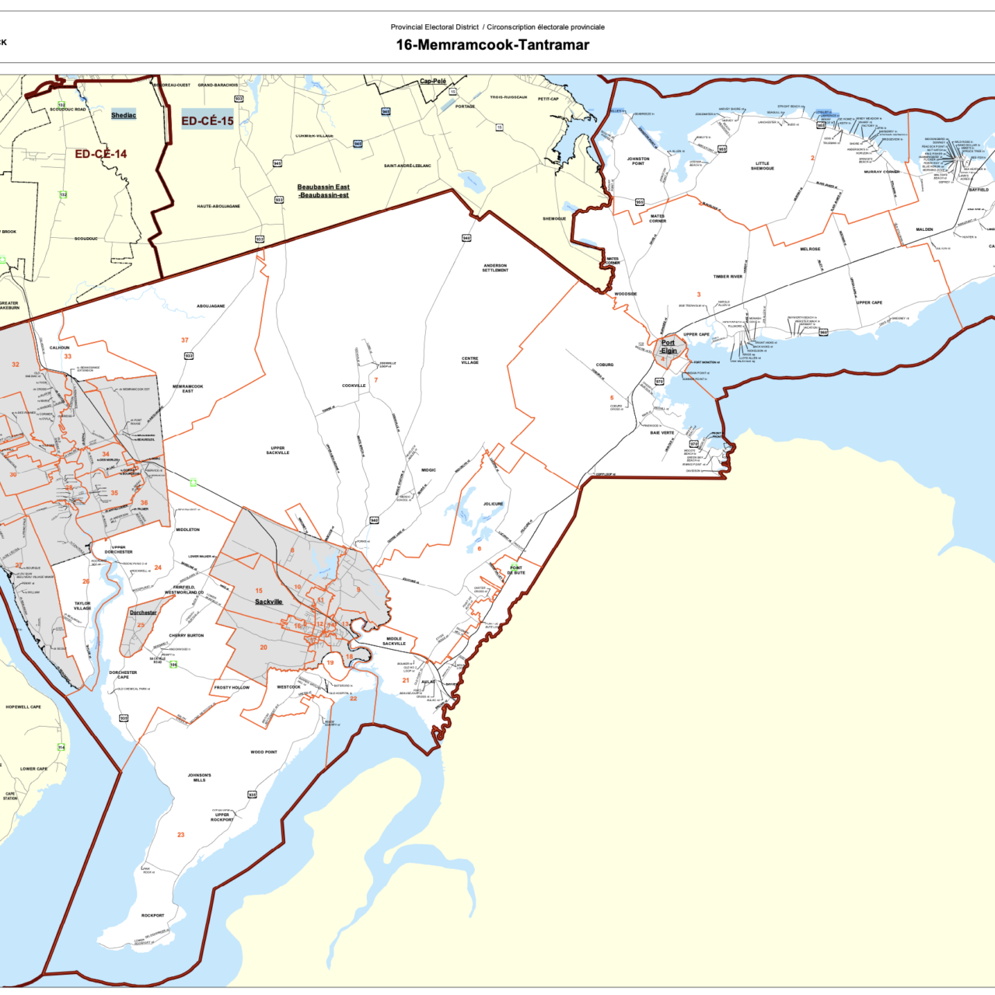
Task: Click the JOHNSON'S MILLS label
Action: (199, 777)
